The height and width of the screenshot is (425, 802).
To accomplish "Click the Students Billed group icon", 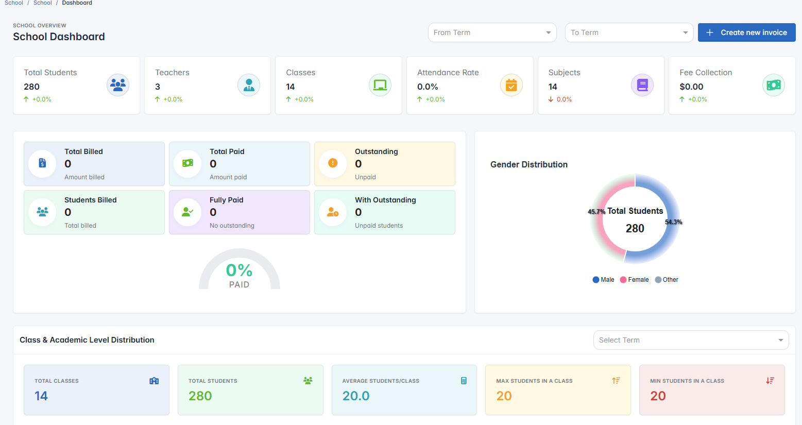I will [x=42, y=212].
